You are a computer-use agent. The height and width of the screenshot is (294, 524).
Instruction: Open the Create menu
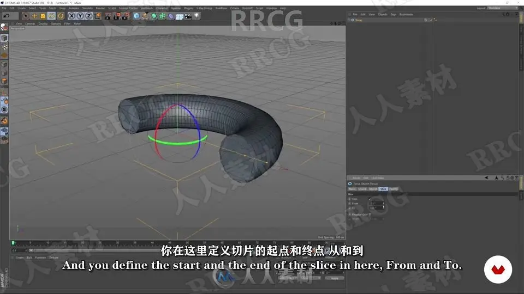(21, 8)
